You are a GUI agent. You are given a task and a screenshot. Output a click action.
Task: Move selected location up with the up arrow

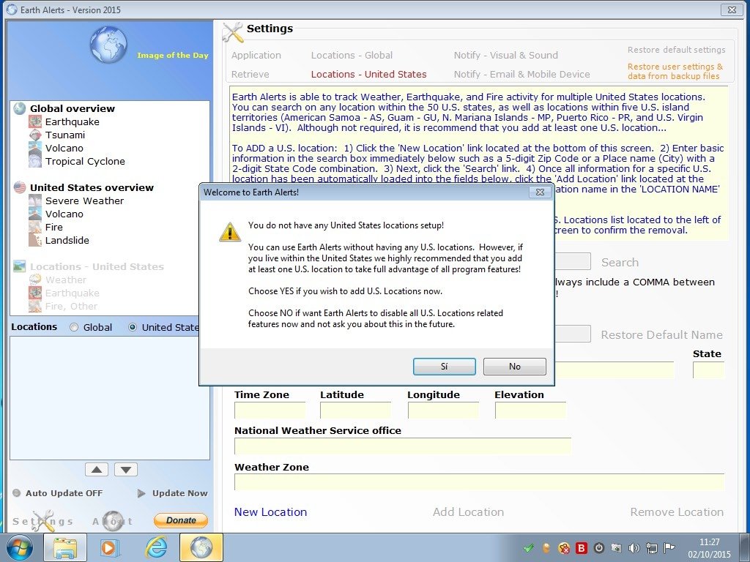coord(97,470)
